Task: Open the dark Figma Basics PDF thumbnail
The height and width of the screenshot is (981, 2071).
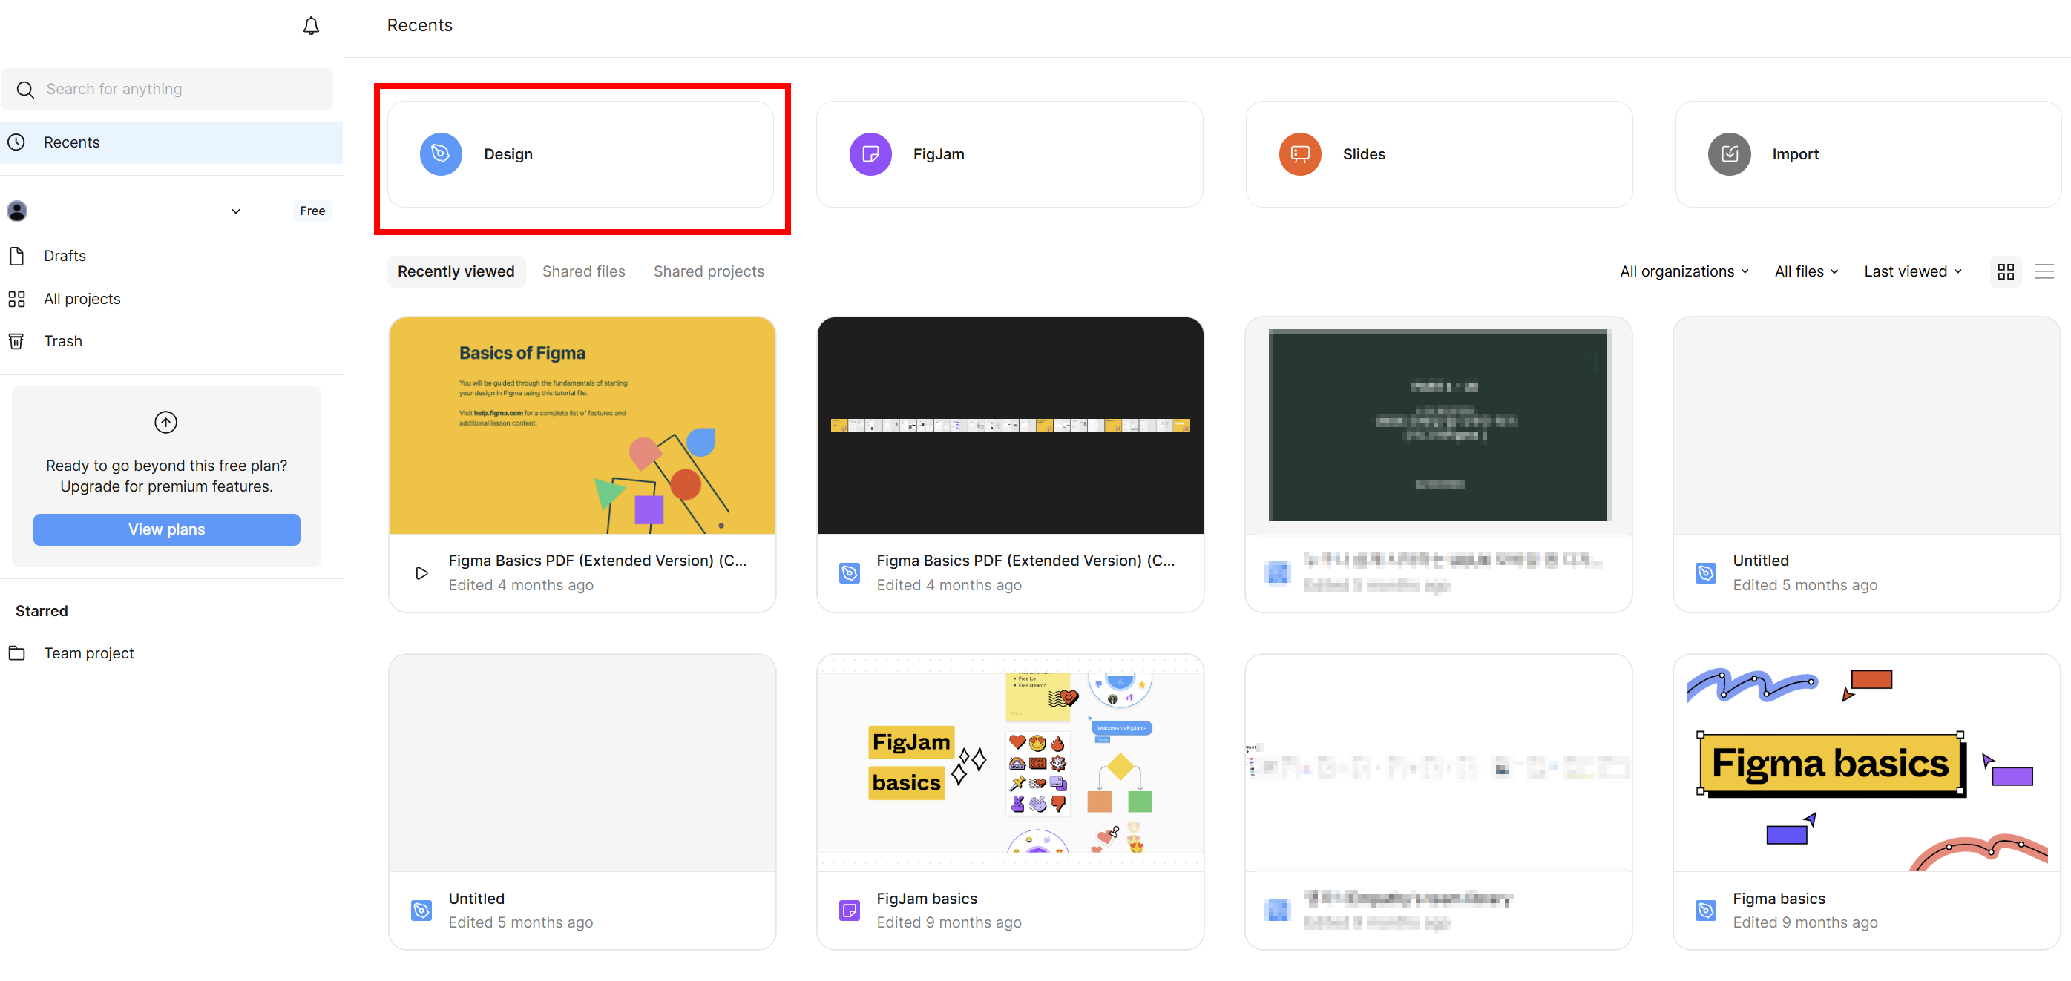Action: [1010, 425]
